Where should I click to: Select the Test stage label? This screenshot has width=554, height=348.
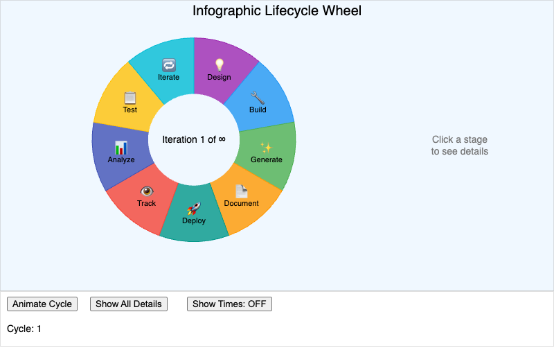coord(130,110)
